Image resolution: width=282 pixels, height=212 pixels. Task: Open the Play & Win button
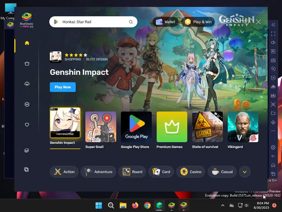click(x=198, y=22)
